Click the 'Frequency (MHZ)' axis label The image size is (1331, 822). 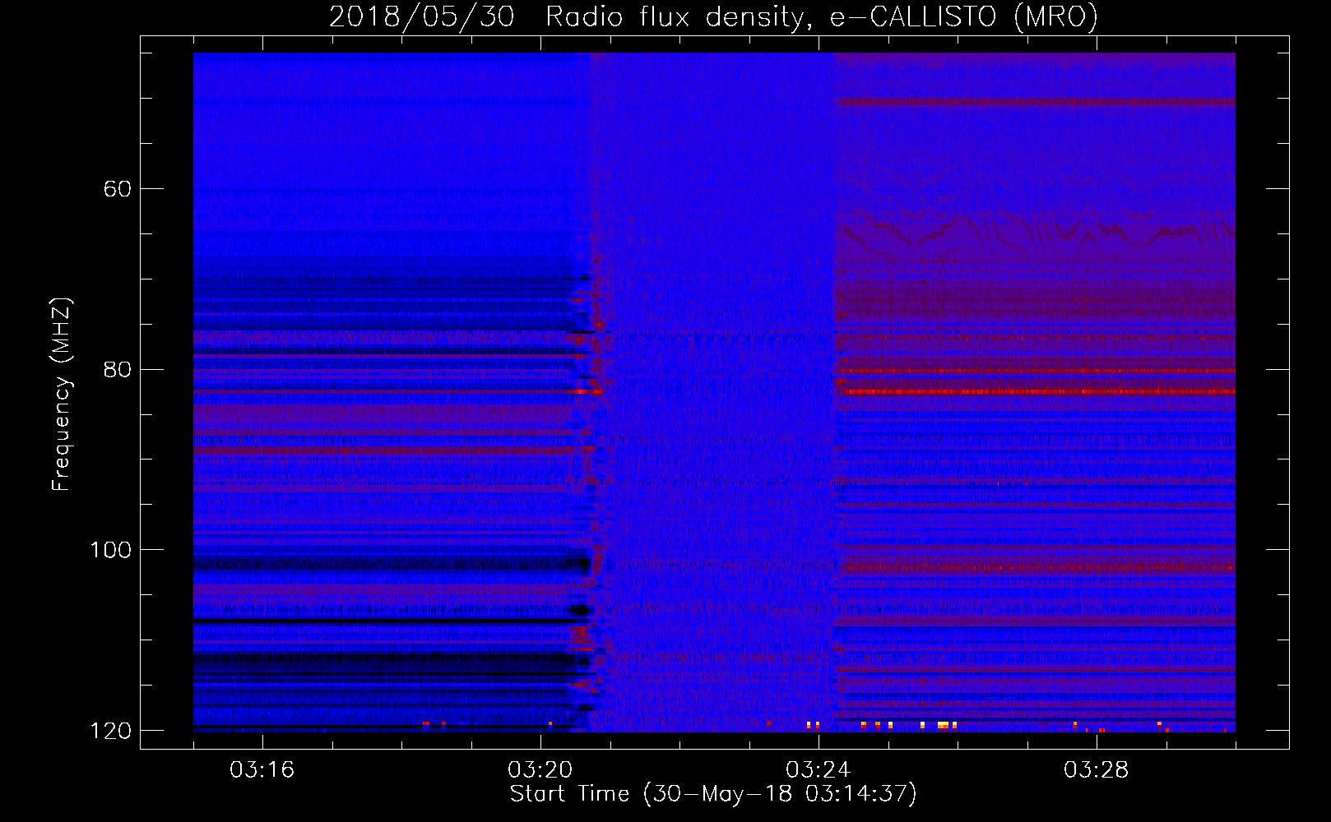coord(62,395)
